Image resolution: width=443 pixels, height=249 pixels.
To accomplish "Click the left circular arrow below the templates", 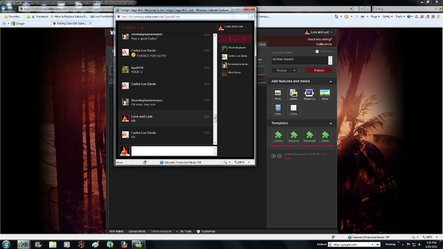I will tap(273, 156).
